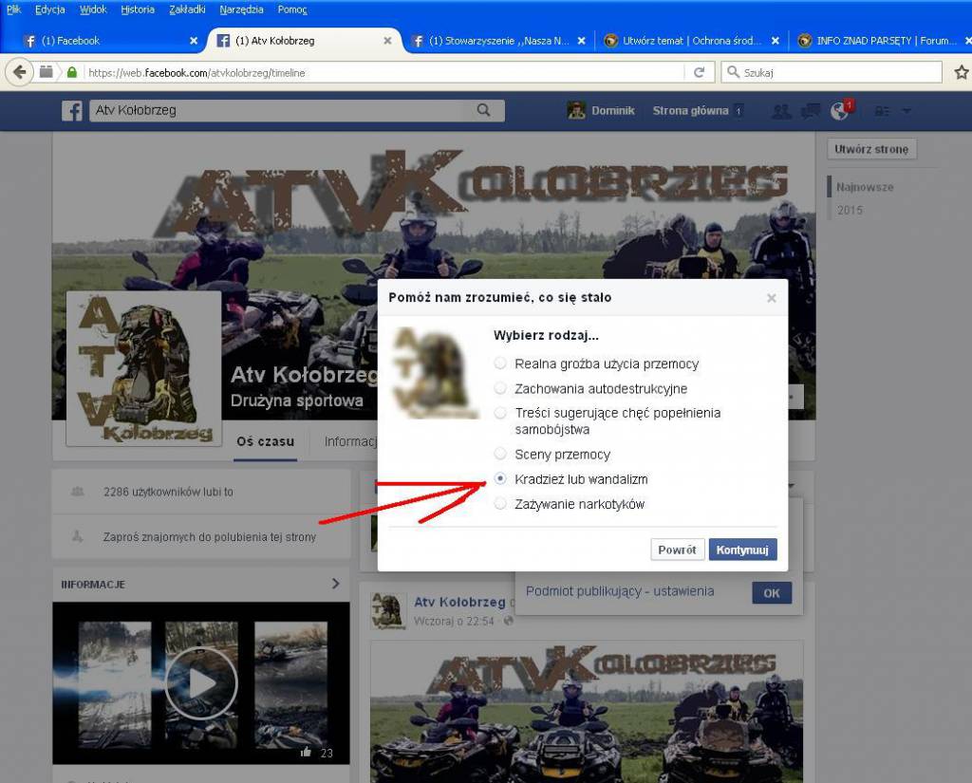Screen dimensions: 972x783
Task: Click the Wczoraj o 22:54 post timestamp
Action: (454, 621)
